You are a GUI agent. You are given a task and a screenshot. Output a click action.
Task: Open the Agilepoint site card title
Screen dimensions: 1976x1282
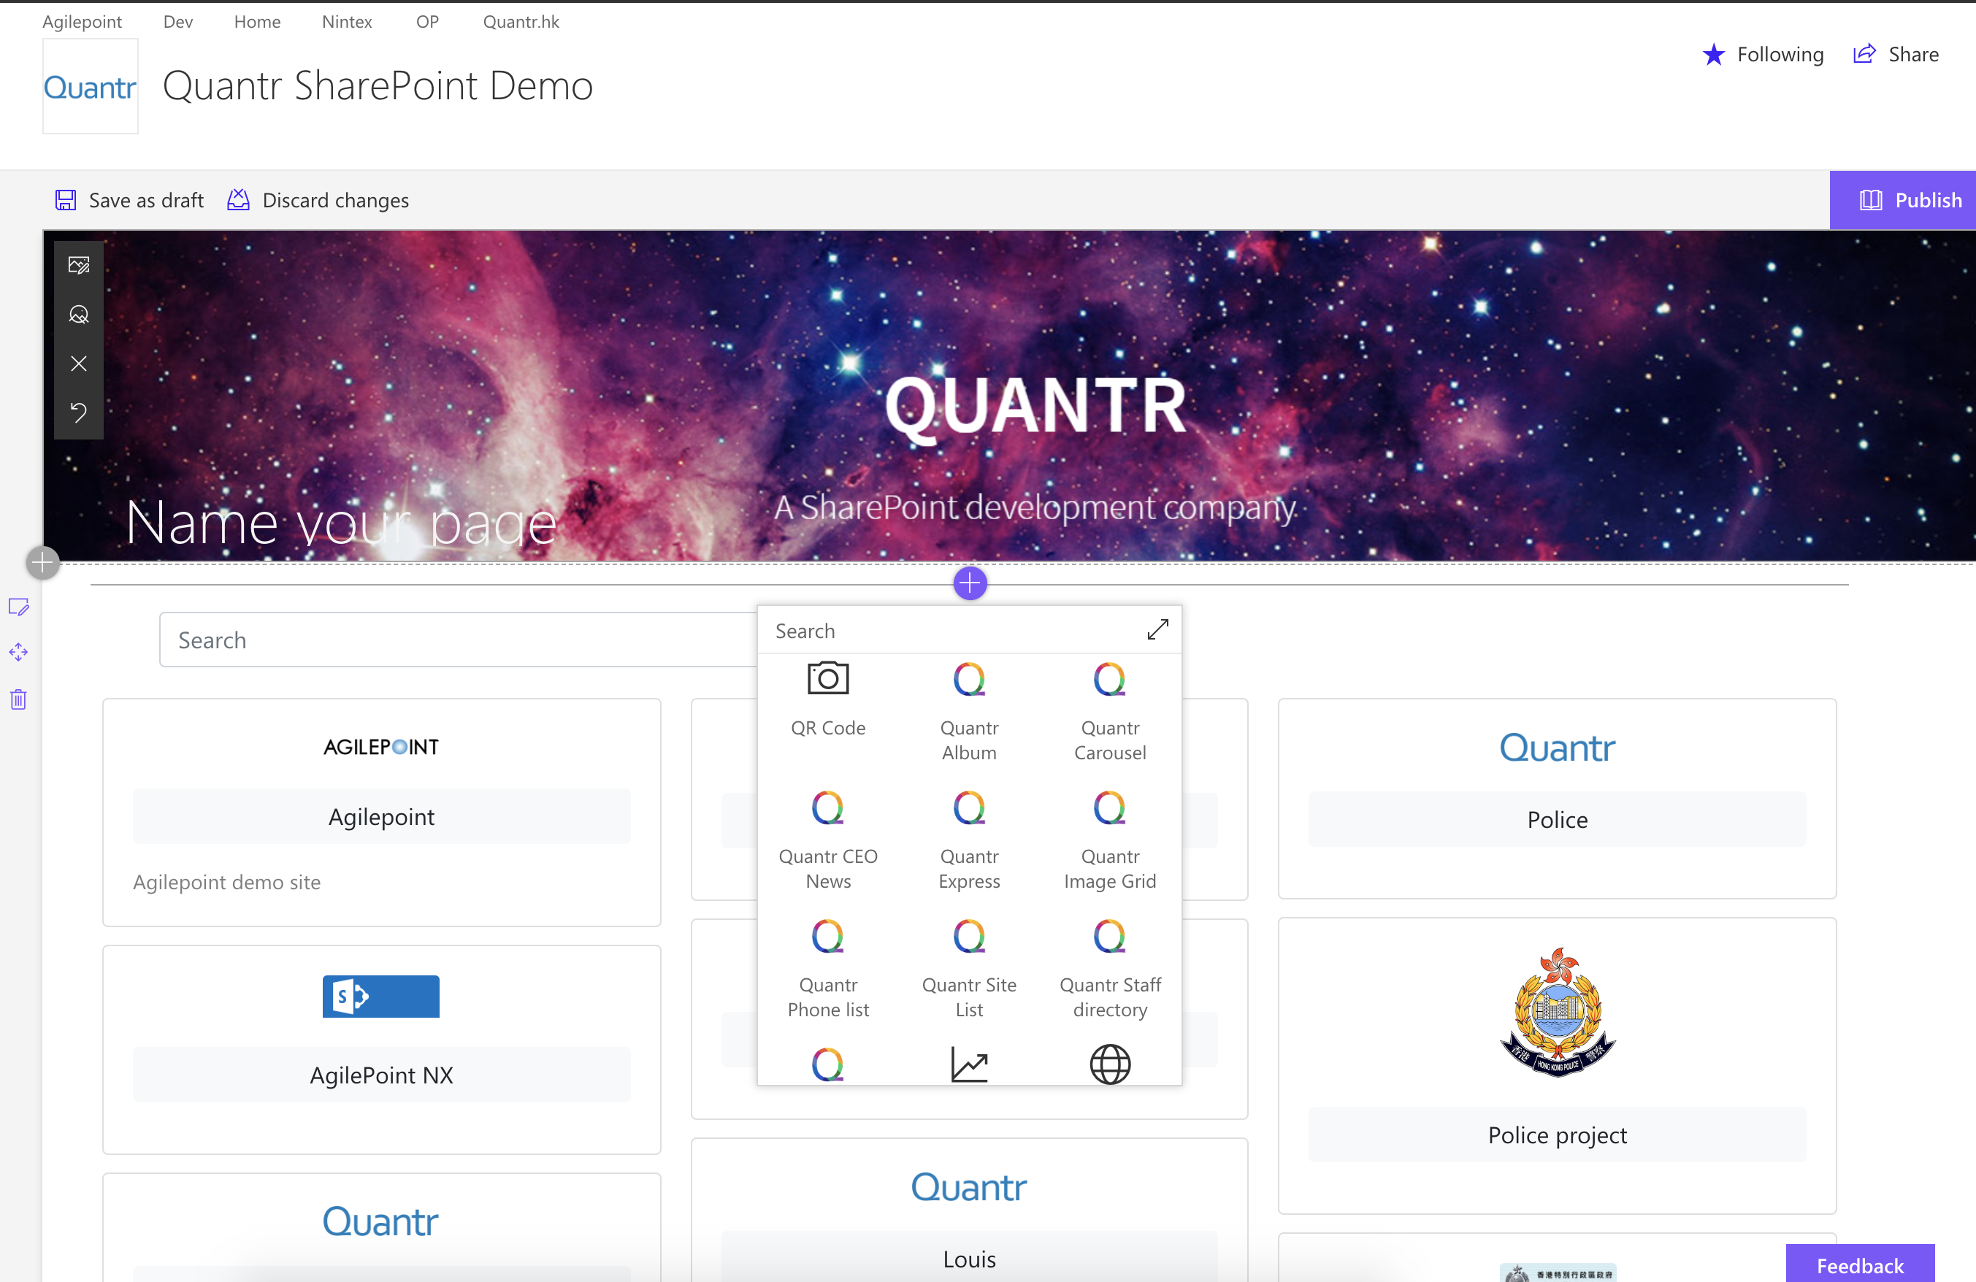(382, 817)
